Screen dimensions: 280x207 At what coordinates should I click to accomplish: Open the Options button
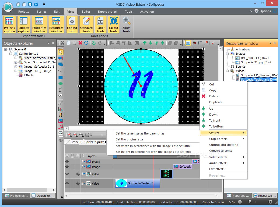263,11
